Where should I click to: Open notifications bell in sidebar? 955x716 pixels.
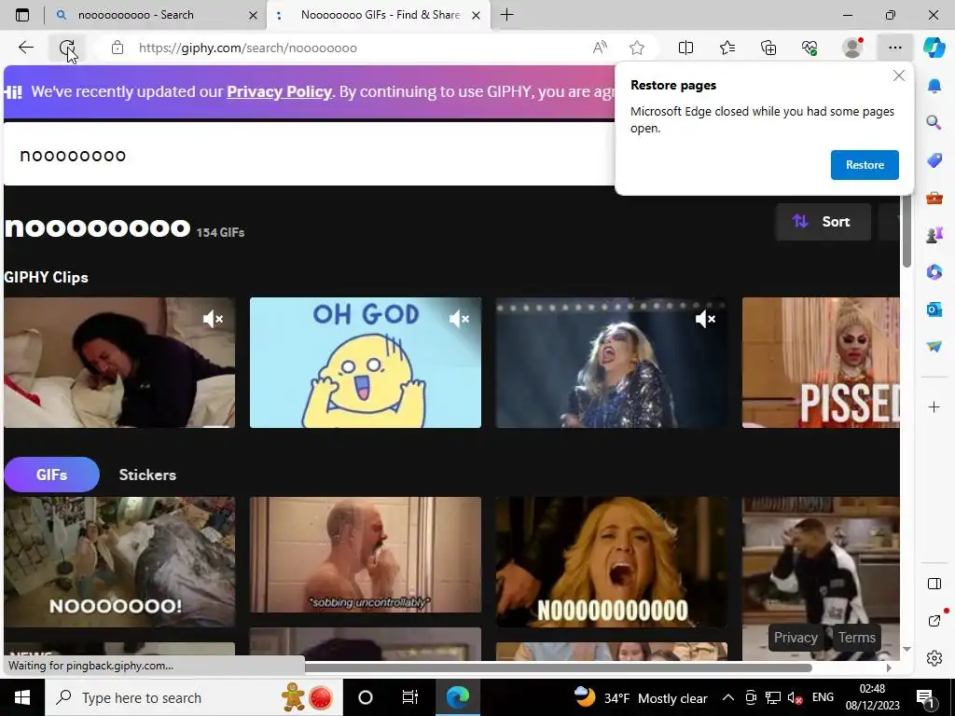(934, 86)
